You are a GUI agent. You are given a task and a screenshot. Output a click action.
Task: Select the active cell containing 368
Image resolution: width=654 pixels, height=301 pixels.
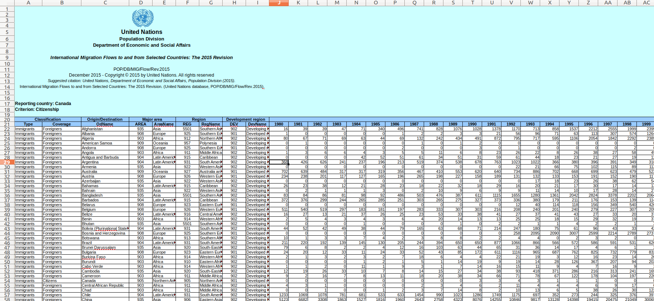click(x=279, y=162)
